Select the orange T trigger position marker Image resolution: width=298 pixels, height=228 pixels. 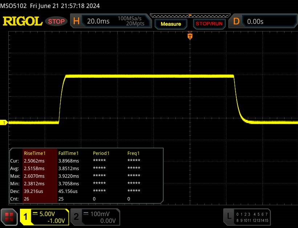[190, 36]
